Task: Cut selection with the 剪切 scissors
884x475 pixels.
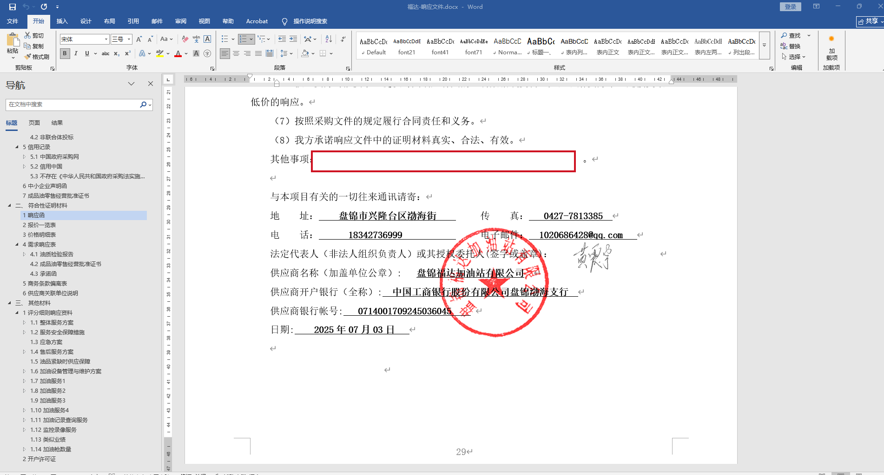Action: [x=34, y=35]
